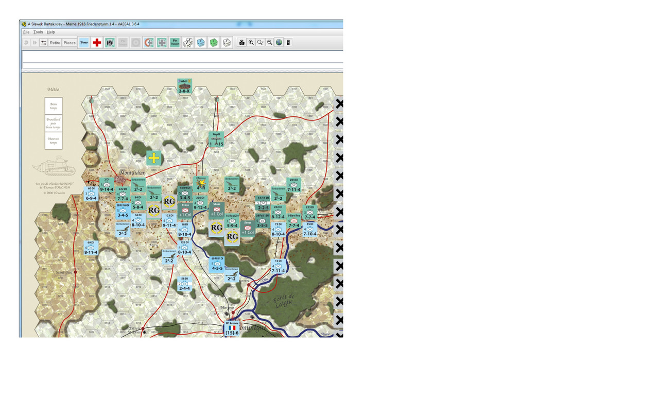
Task: Select the 51/11 DI unit 2-2-5
Action: 263,203
